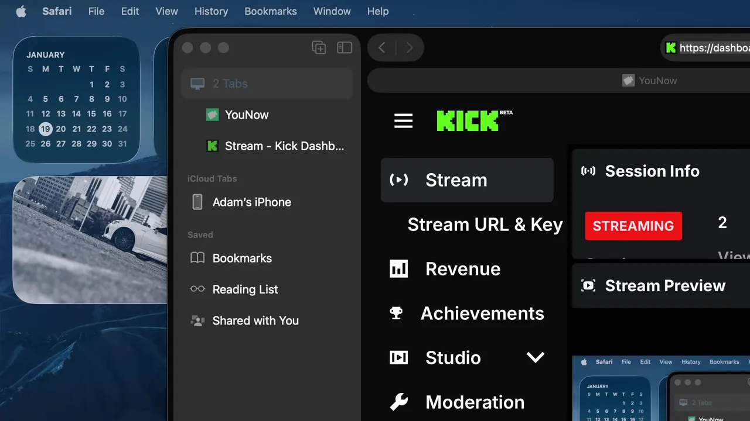
Task: Open the File menu
Action: tap(96, 11)
